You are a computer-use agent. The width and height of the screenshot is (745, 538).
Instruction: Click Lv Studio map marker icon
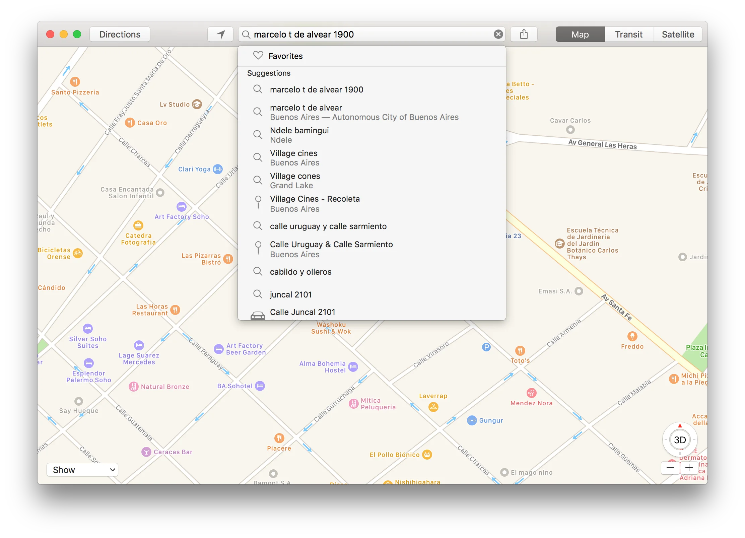coord(197,104)
